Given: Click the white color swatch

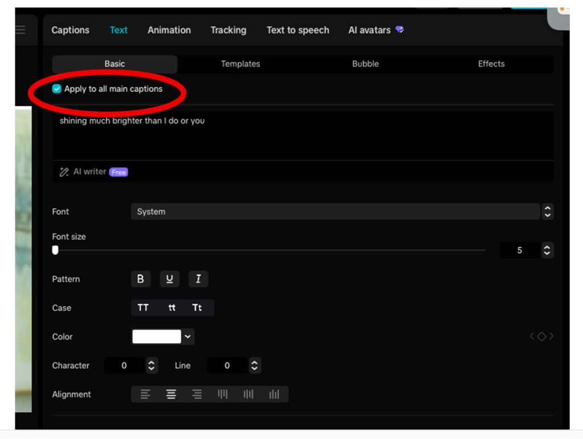Looking at the screenshot, I should pos(157,336).
